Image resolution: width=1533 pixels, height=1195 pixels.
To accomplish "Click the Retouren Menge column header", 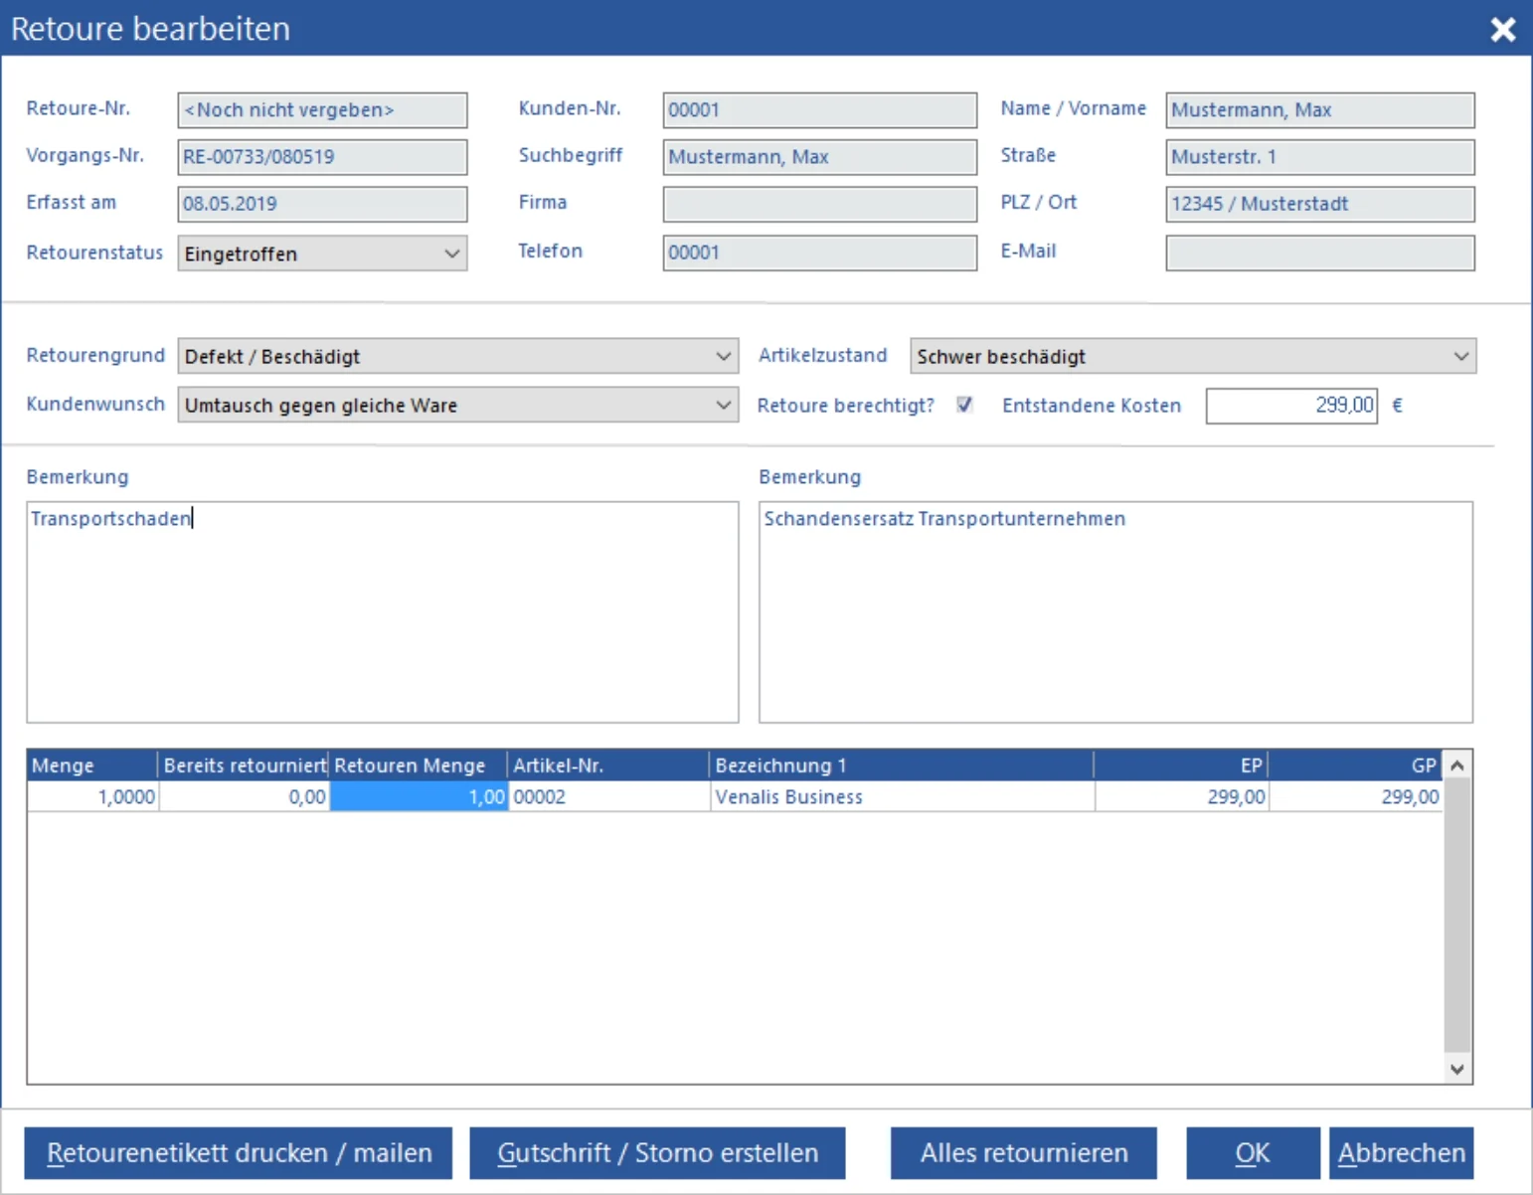I will click(419, 766).
